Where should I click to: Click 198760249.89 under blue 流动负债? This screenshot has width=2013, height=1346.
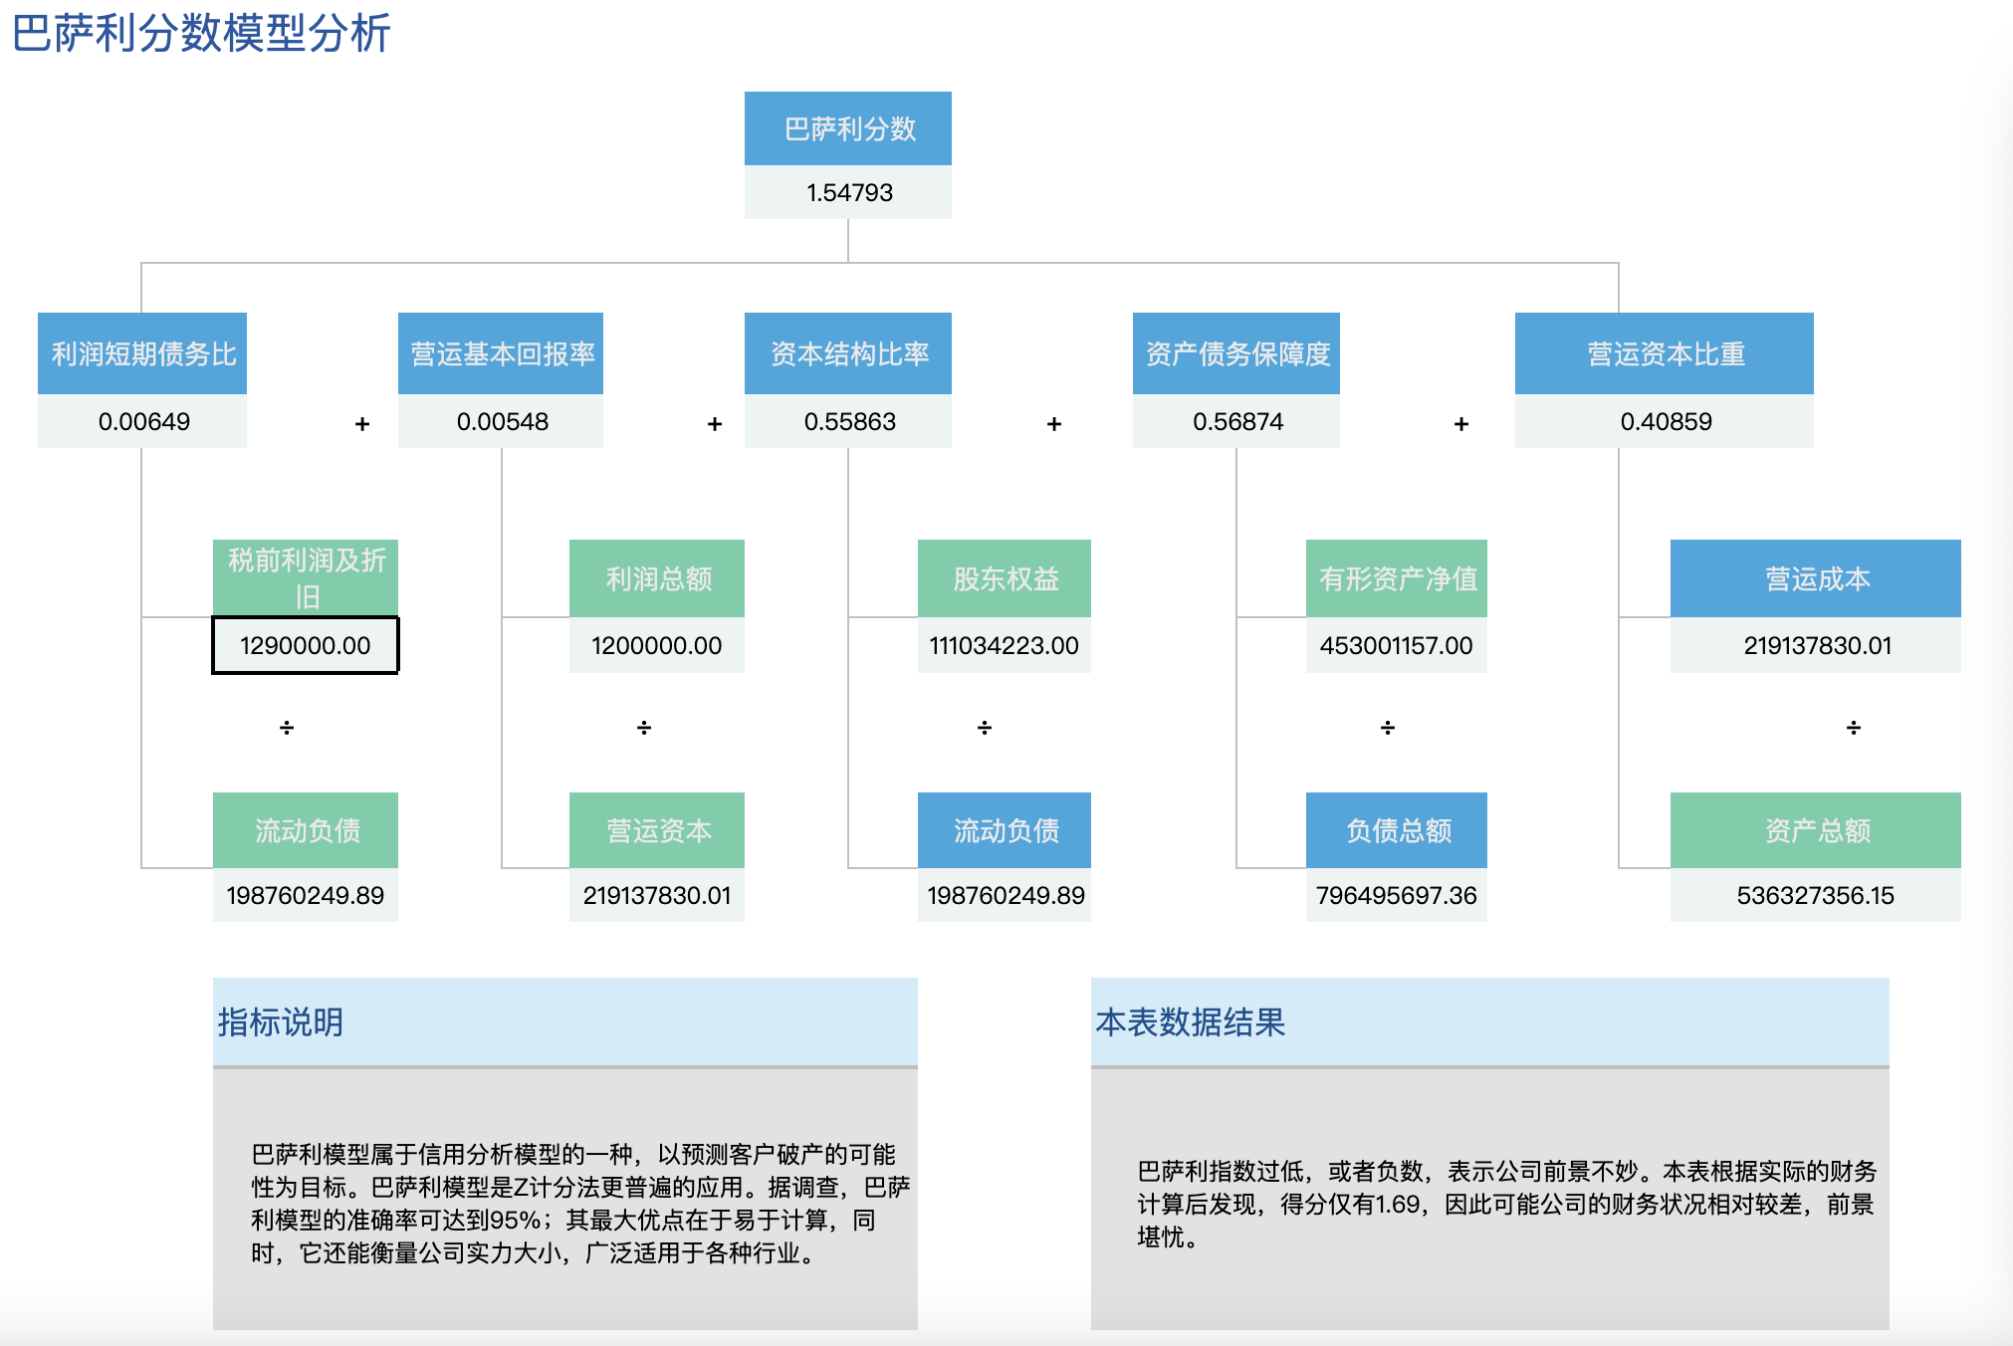(x=1005, y=895)
